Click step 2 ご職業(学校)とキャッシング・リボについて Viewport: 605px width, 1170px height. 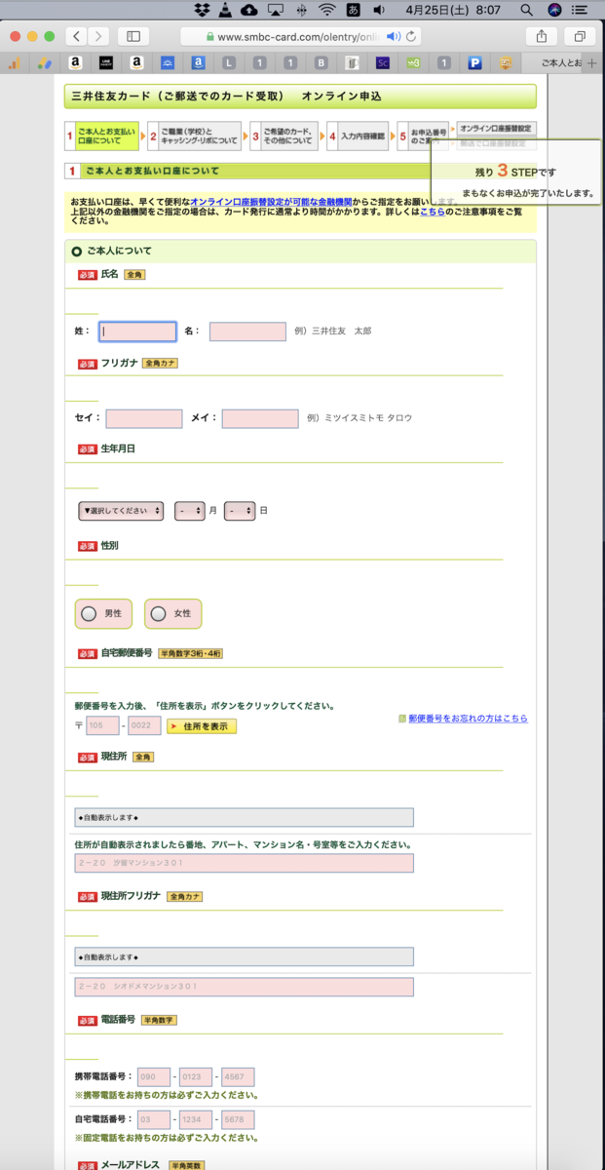tap(194, 136)
